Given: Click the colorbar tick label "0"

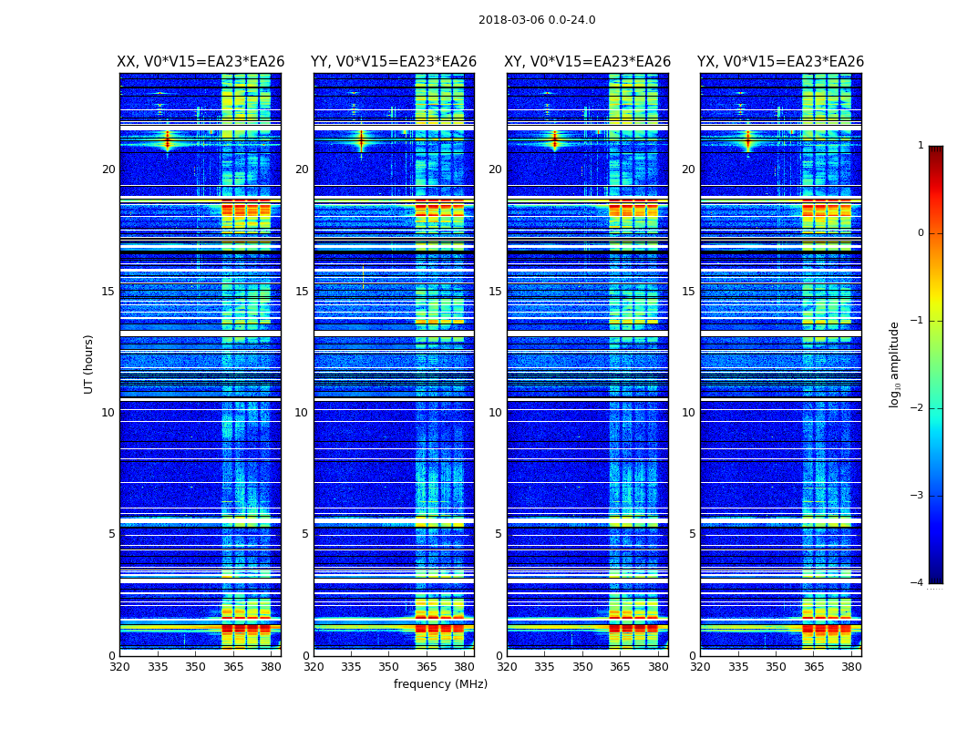Looking at the screenshot, I should pos(921,233).
